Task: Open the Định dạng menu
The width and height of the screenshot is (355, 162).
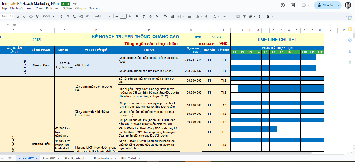Action: [53, 8]
